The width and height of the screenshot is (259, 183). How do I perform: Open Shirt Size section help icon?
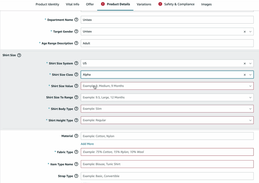(19, 55)
